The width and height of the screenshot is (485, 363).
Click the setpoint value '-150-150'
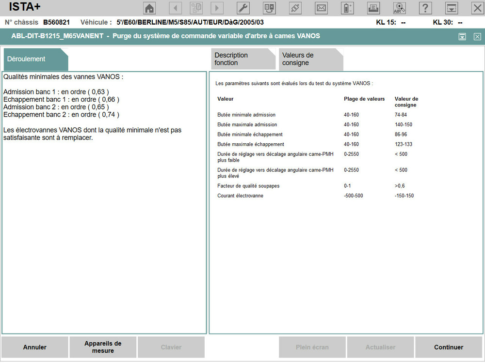coord(404,196)
